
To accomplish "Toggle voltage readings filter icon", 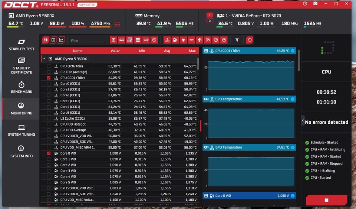I will coord(175,40).
